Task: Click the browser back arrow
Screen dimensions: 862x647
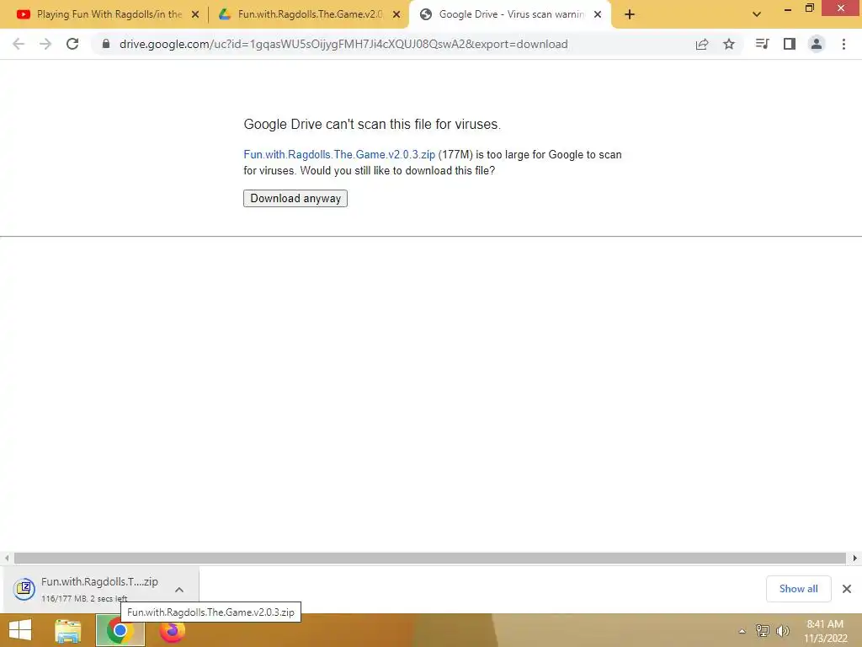Action: [19, 44]
